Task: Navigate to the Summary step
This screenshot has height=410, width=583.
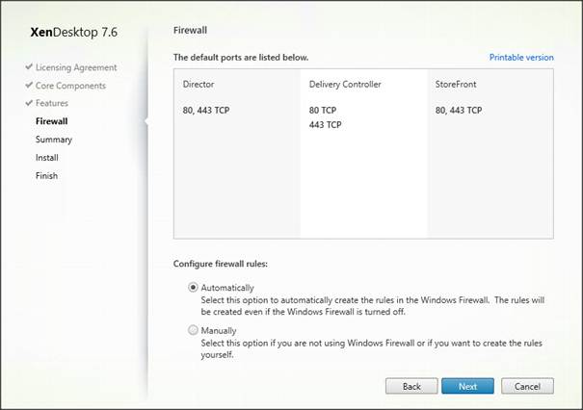Action: [53, 140]
